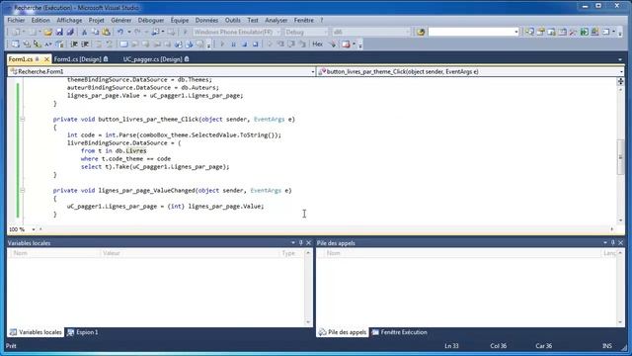This screenshot has height=356, width=632.
Task: Undo the last edit
Action: (120, 32)
